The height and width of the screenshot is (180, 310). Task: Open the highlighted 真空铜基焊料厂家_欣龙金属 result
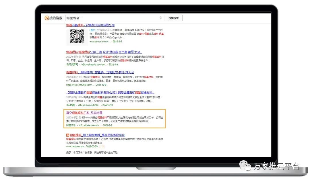click(x=84, y=113)
